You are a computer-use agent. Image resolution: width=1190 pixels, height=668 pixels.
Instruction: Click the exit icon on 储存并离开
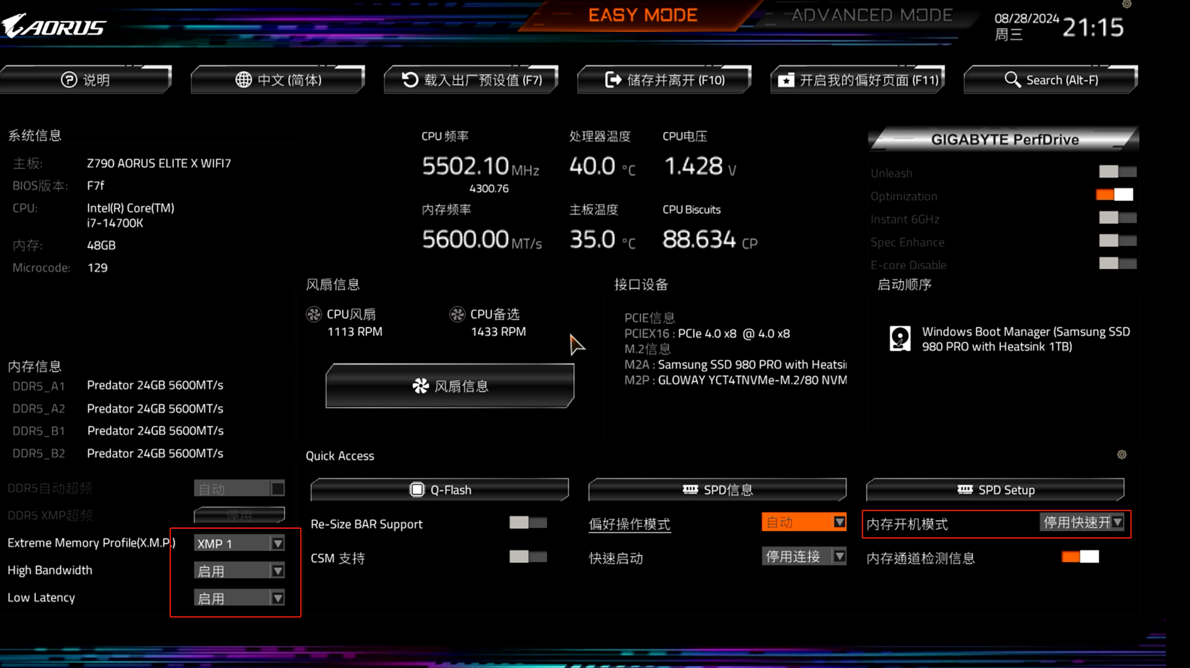[613, 80]
